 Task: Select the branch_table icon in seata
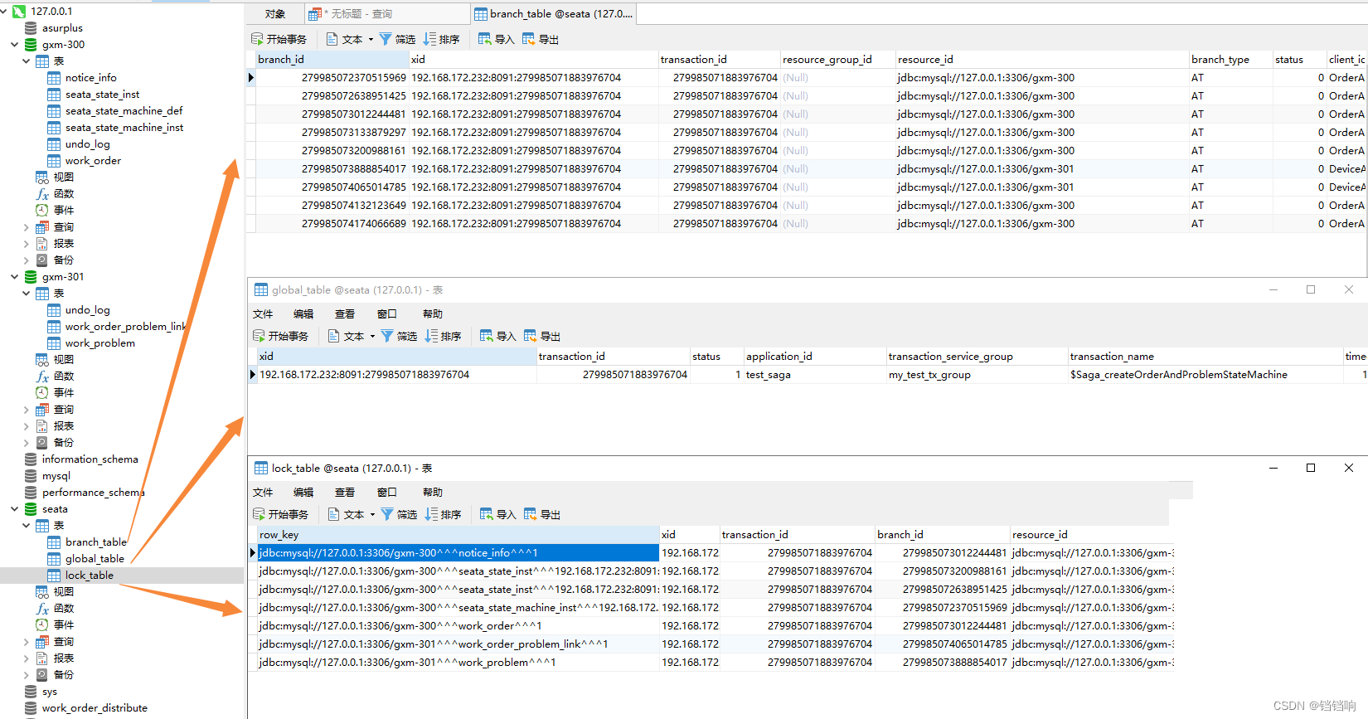pyautogui.click(x=54, y=542)
